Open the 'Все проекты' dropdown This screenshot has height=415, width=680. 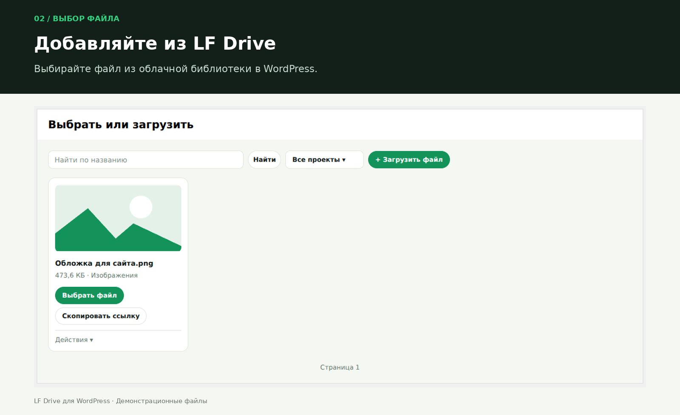pyautogui.click(x=324, y=160)
